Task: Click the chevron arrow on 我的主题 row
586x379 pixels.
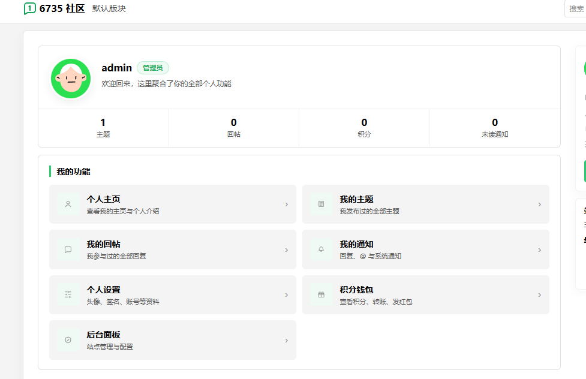Action: click(x=540, y=204)
